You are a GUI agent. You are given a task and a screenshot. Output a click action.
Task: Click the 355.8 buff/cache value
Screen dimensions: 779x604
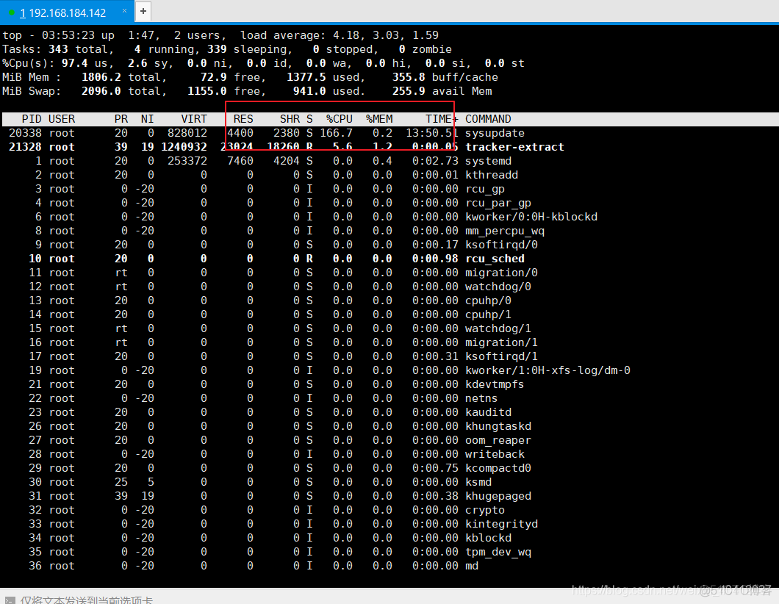coord(409,77)
